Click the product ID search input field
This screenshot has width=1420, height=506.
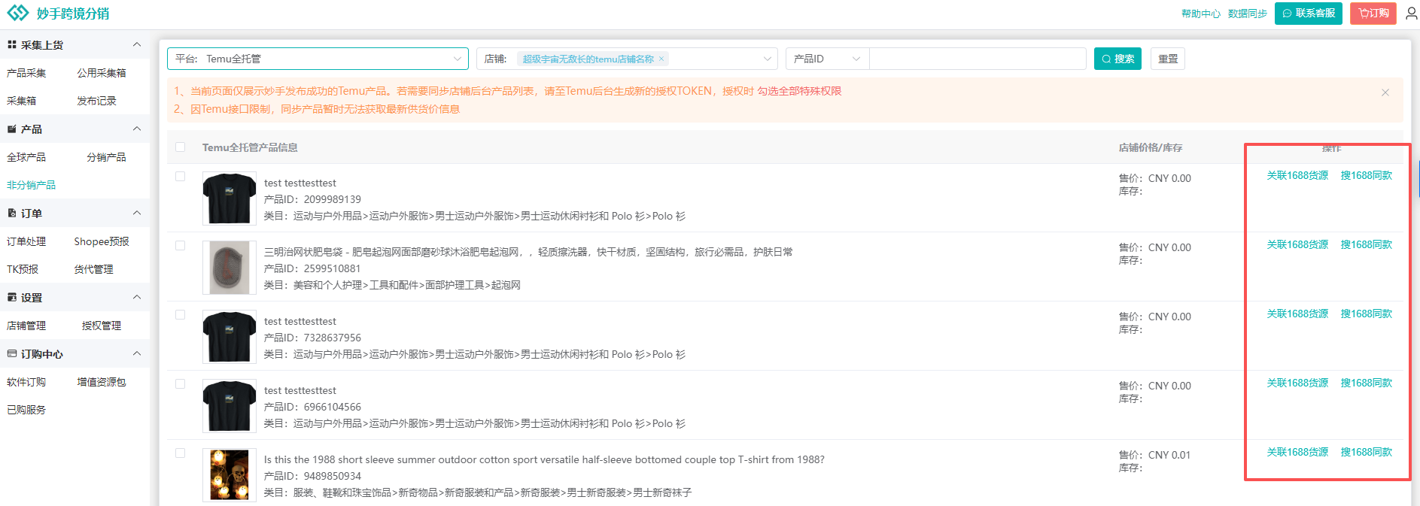(977, 59)
